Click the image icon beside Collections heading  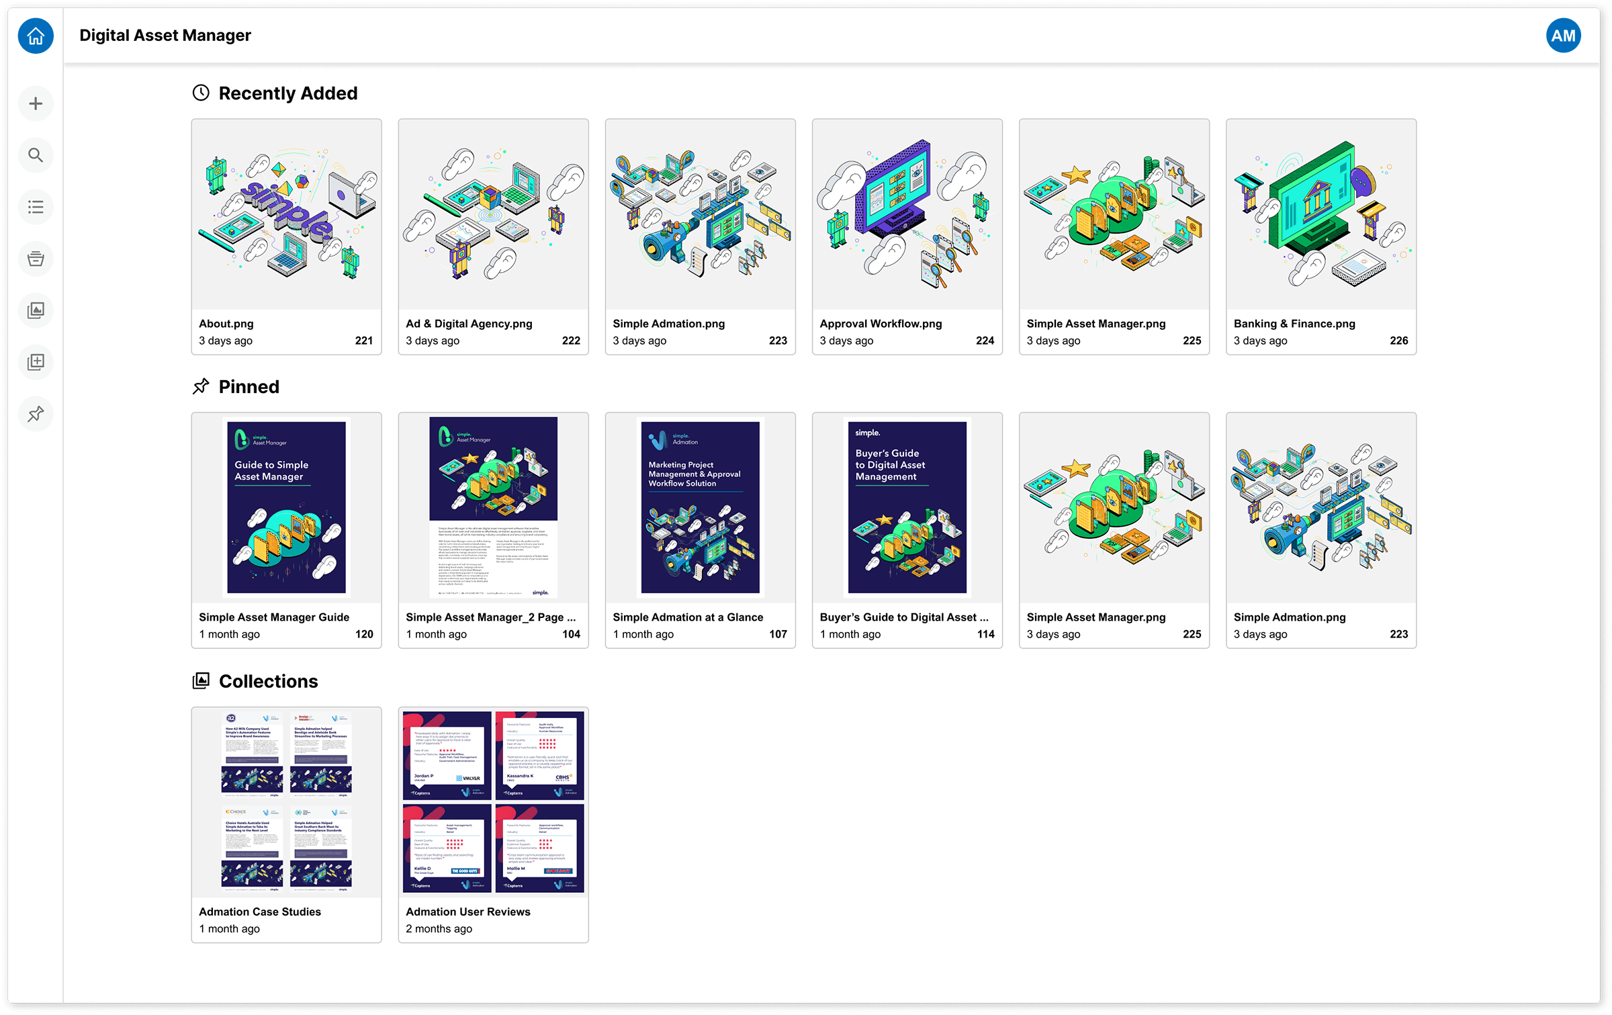click(x=201, y=680)
